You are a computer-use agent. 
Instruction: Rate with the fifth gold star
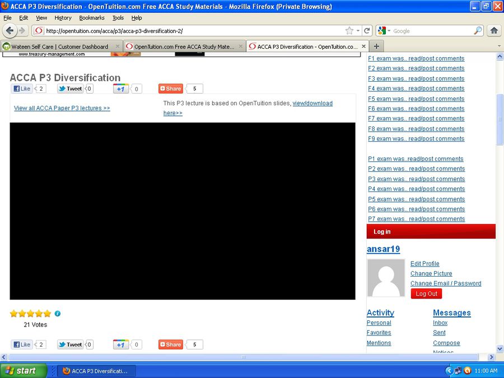coord(48,314)
